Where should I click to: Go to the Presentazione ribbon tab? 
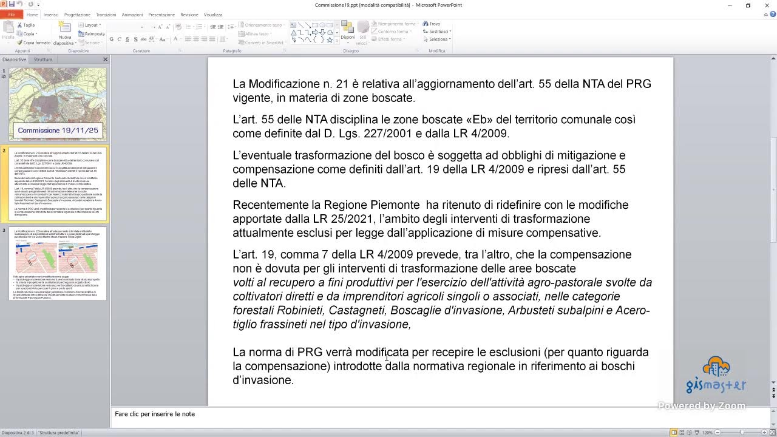(161, 15)
